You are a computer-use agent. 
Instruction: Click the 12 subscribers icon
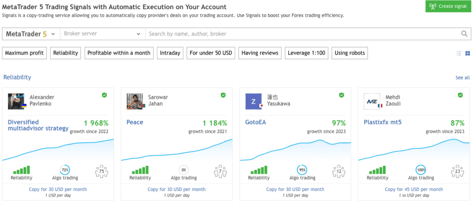coord(338,171)
